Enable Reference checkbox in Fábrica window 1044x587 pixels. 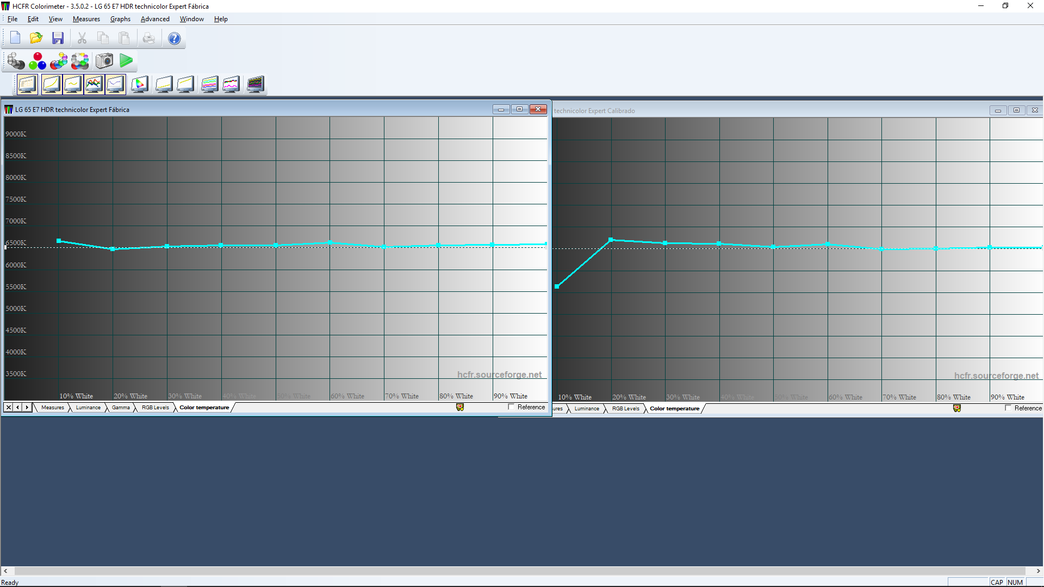tap(511, 407)
